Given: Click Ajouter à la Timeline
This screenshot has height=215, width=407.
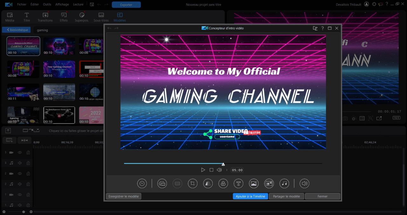Looking at the screenshot, I should [250, 196].
